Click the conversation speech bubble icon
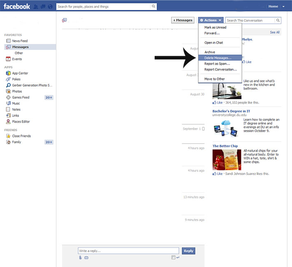Viewport: 292px width, 267px height. [x=65, y=20]
